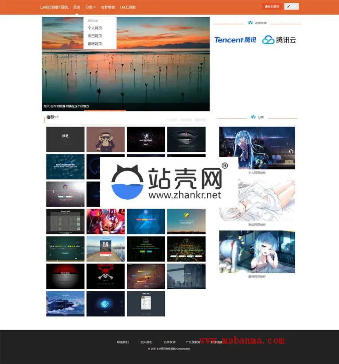339x364 pixels.
Task: Click the orange carousel progress indicator
Action: point(105,110)
